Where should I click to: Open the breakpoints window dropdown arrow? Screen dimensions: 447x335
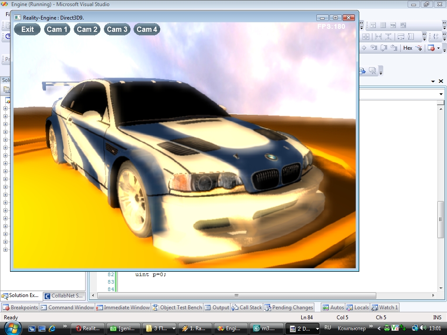(x=438, y=48)
